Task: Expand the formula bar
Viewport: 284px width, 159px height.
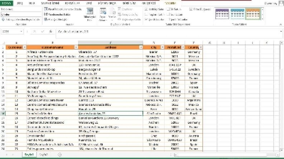Action: tap(281, 31)
